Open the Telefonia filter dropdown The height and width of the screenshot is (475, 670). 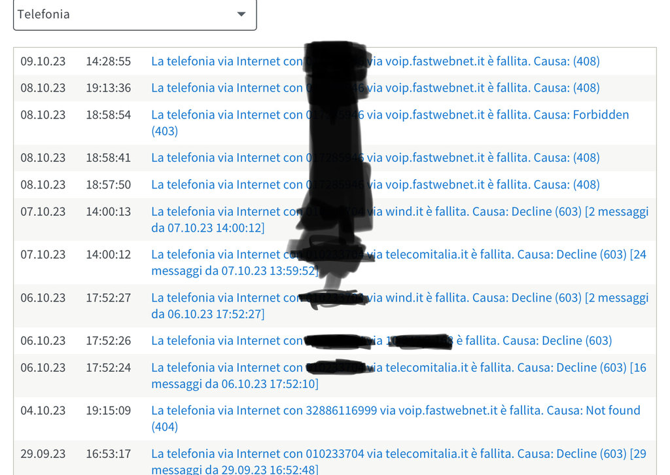[135, 14]
